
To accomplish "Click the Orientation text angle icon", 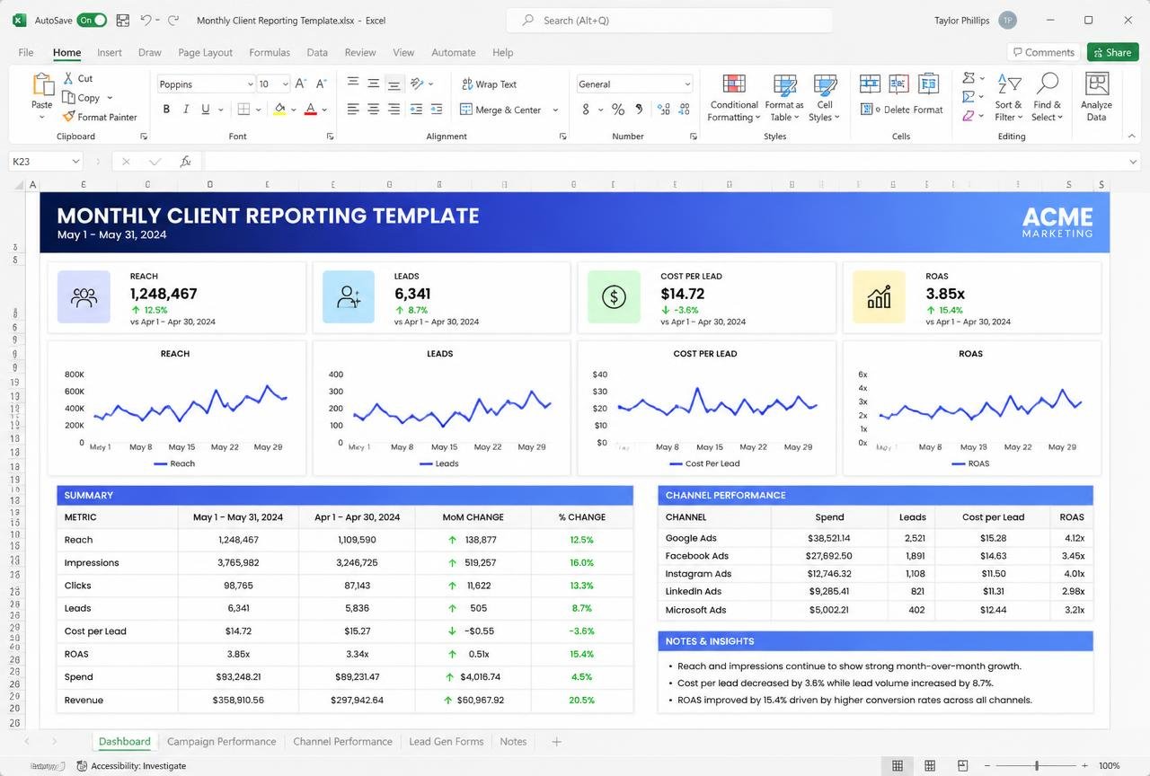I will pyautogui.click(x=417, y=84).
